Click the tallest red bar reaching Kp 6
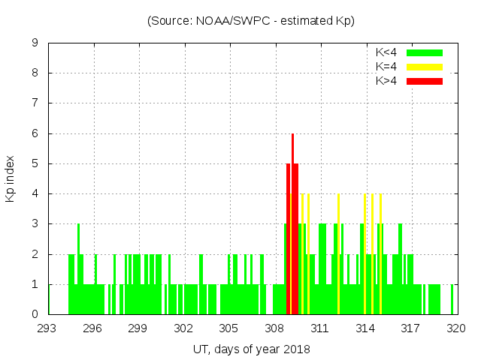 click(x=292, y=225)
